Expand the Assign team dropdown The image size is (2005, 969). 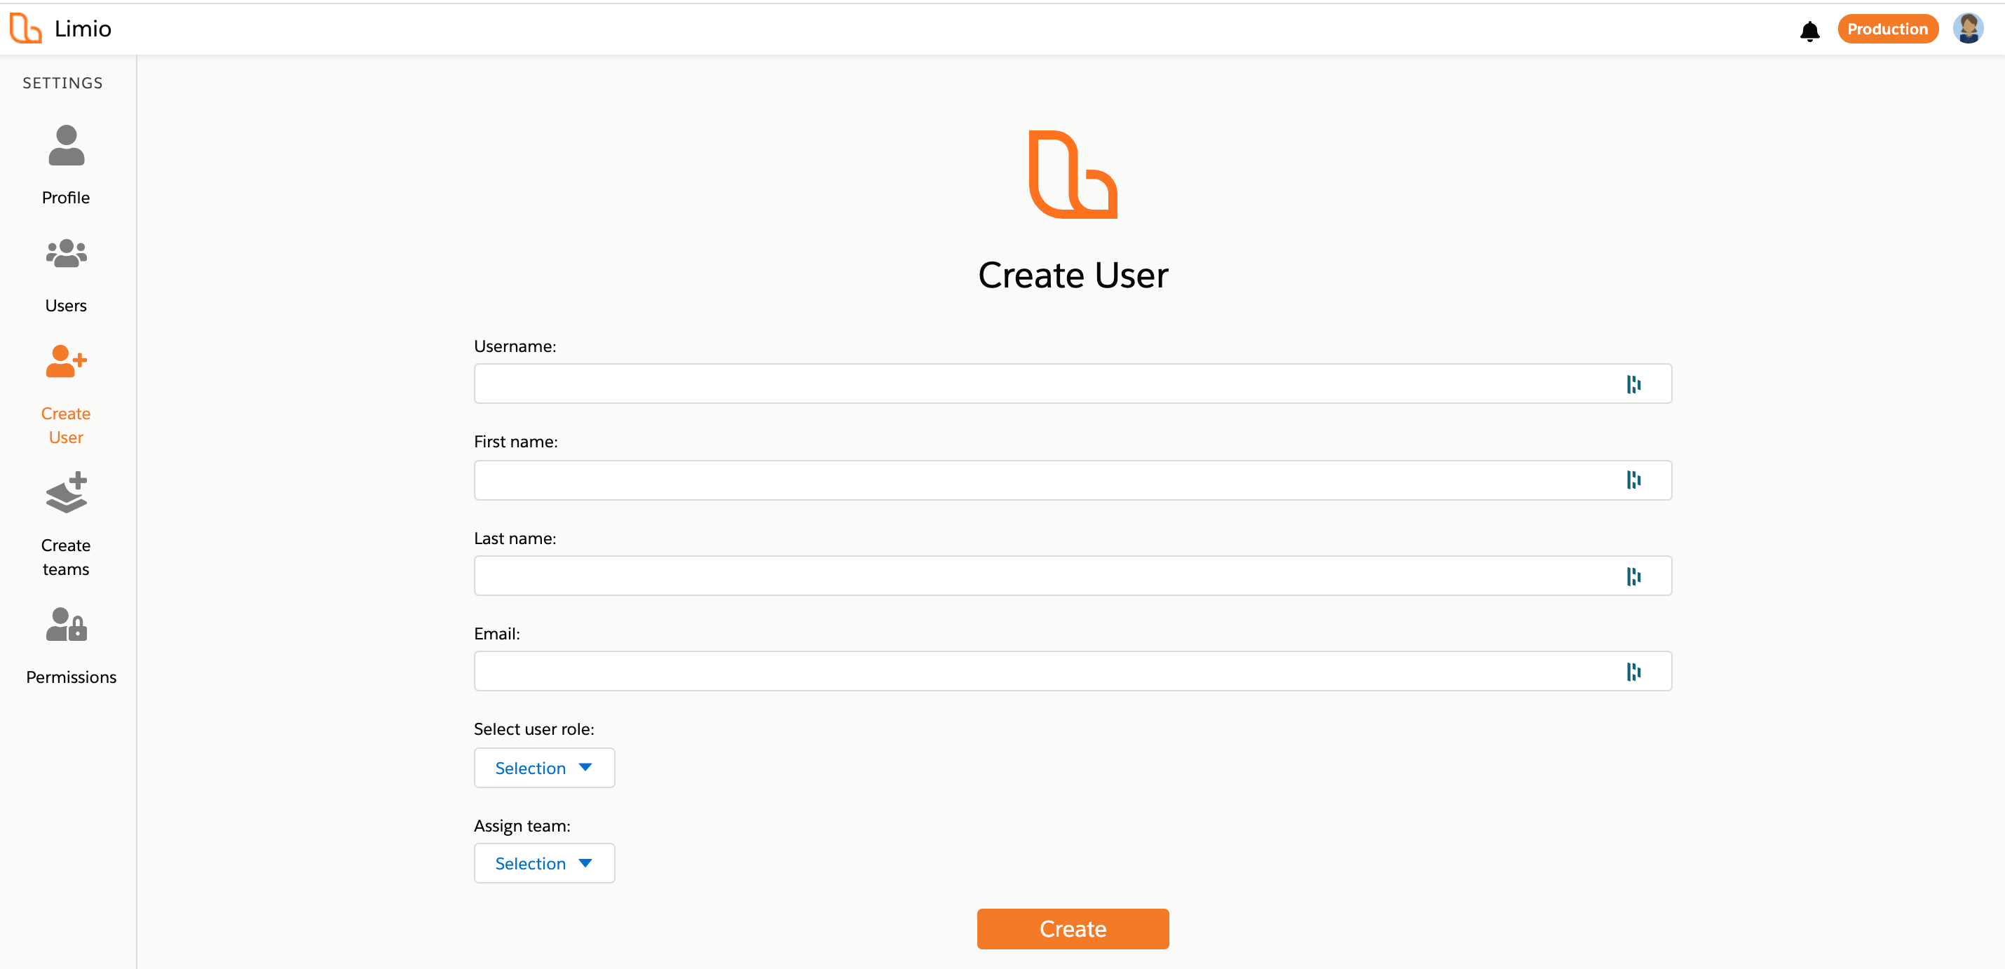point(544,863)
